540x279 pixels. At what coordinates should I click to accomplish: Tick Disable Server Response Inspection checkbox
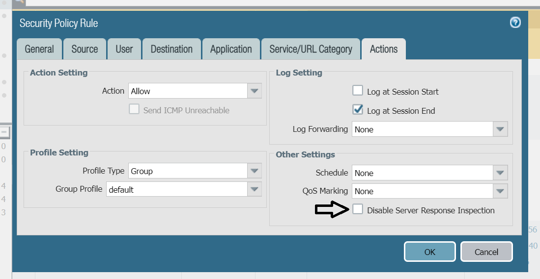[358, 210]
